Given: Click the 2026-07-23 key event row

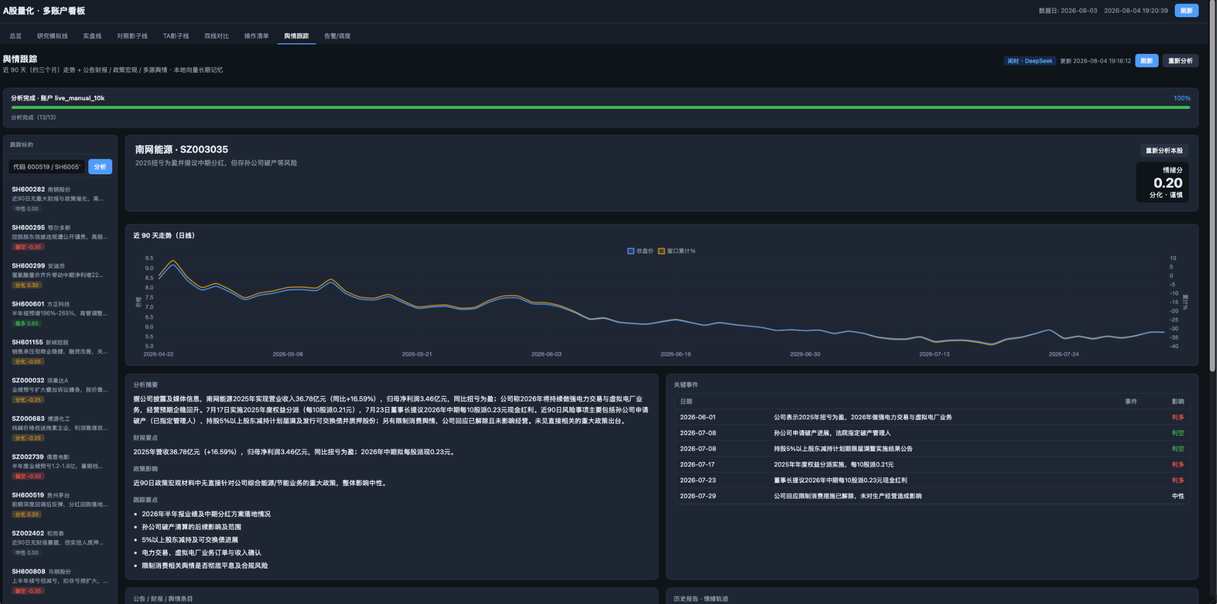Looking at the screenshot, I should [x=931, y=480].
